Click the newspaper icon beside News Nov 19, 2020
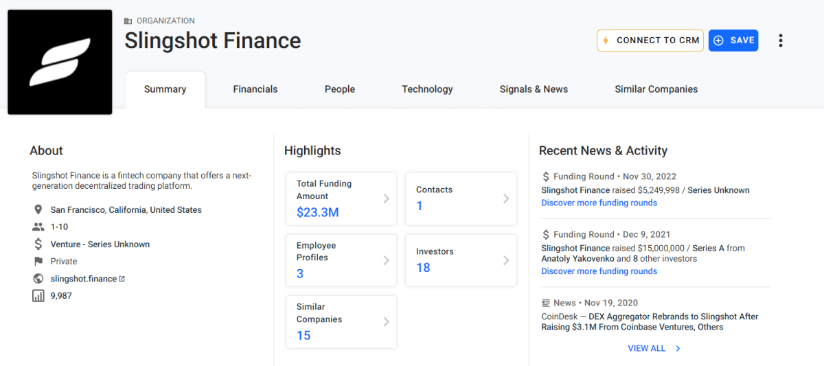824x366 pixels. point(546,303)
